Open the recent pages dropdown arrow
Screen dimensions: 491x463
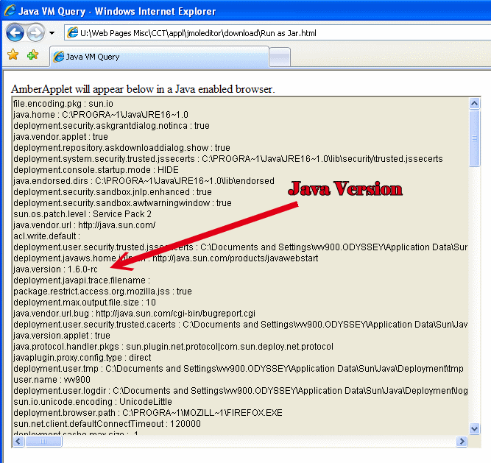coord(52,32)
